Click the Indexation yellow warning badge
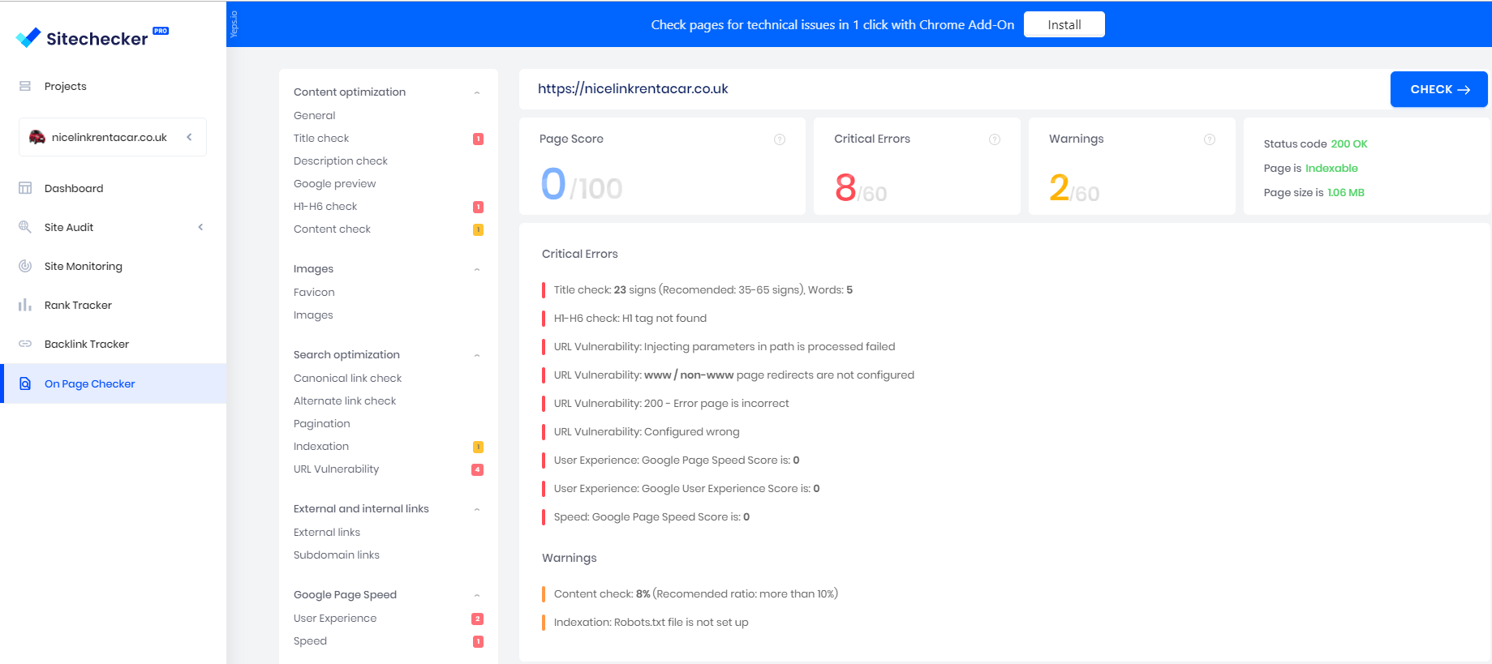 tap(479, 447)
